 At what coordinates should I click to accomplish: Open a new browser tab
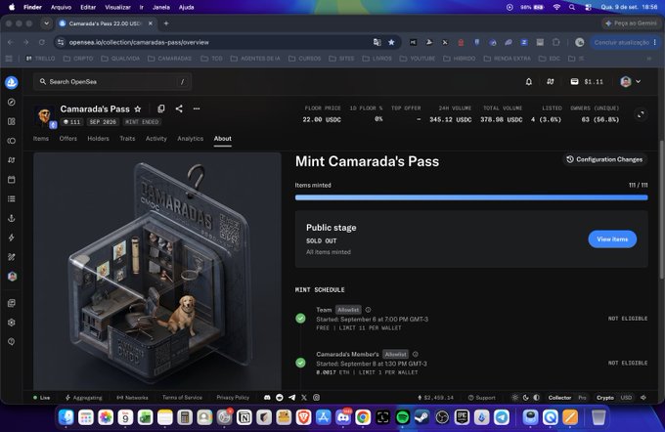(166, 23)
